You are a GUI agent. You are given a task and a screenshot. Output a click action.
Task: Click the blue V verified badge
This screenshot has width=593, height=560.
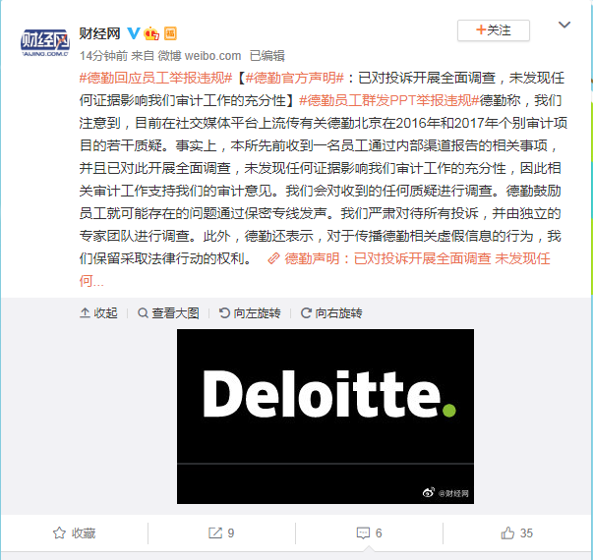click(133, 33)
